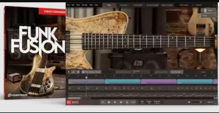Click the Add groove button in song toolbar
Screen dimensions: 219x113
[x=91, y=72]
